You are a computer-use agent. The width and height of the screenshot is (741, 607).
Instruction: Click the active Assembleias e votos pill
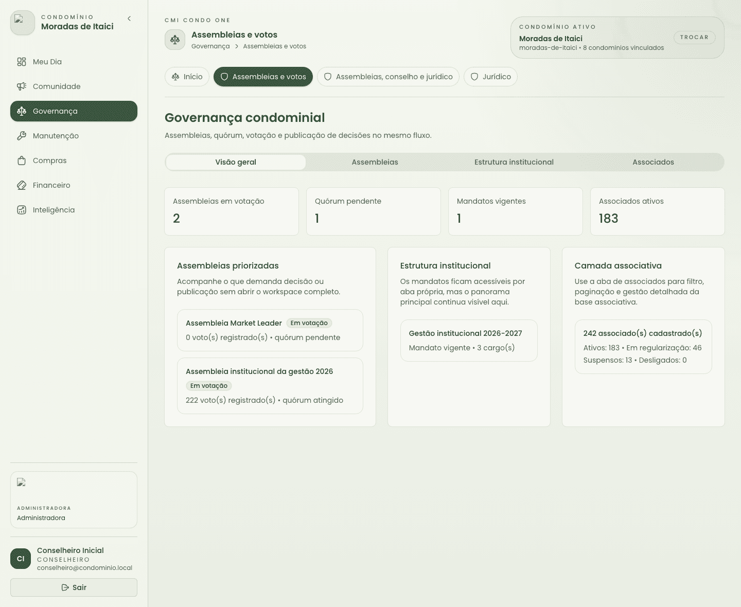[x=263, y=77]
